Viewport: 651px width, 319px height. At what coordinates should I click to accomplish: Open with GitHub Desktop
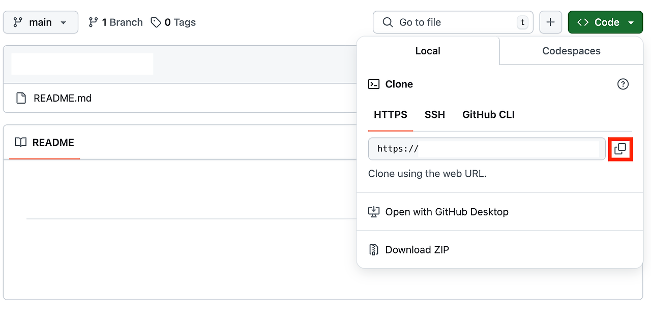click(x=446, y=211)
